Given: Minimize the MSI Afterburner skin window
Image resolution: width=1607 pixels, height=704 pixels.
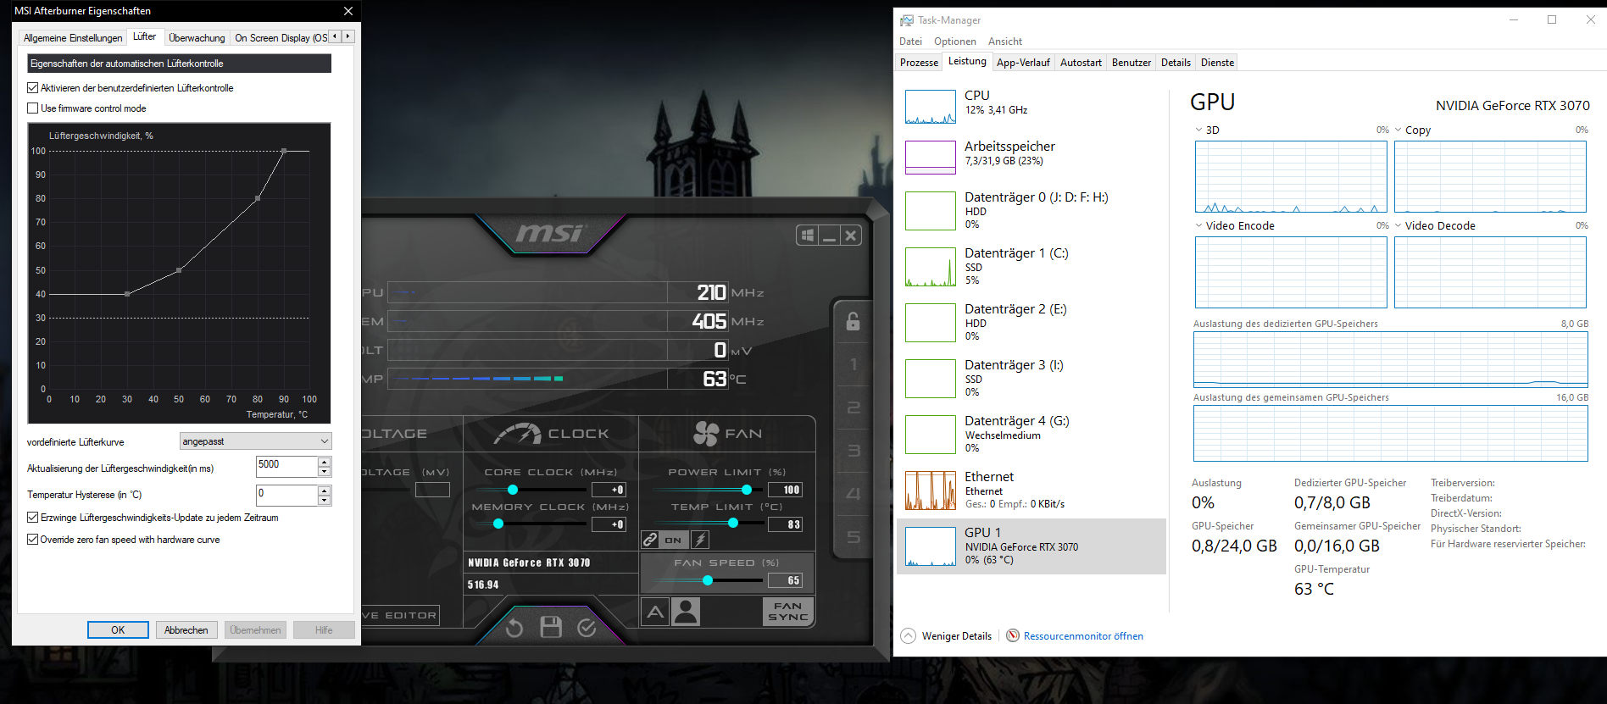Looking at the screenshot, I should 829,236.
